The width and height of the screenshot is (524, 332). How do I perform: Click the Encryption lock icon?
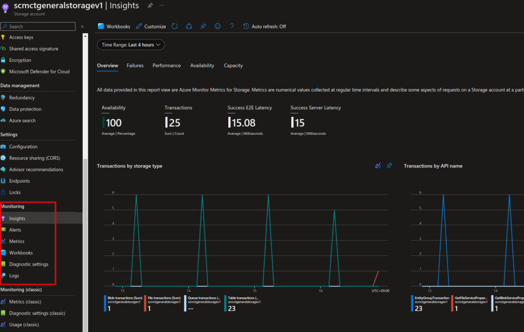[3, 60]
